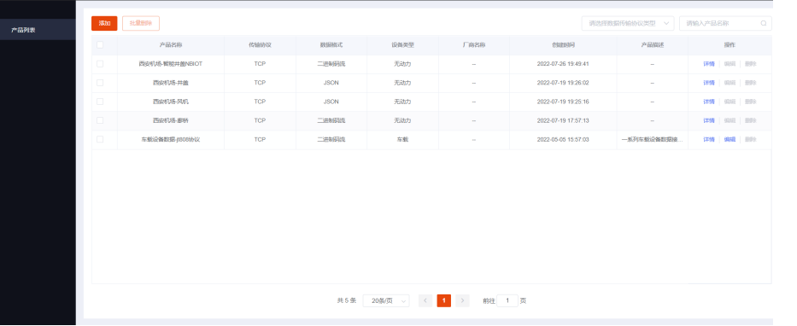Image resolution: width=797 pixels, height=326 pixels.
Task: Check the box for 西安机场-智能井盖NBIOT row
Action: click(x=100, y=64)
